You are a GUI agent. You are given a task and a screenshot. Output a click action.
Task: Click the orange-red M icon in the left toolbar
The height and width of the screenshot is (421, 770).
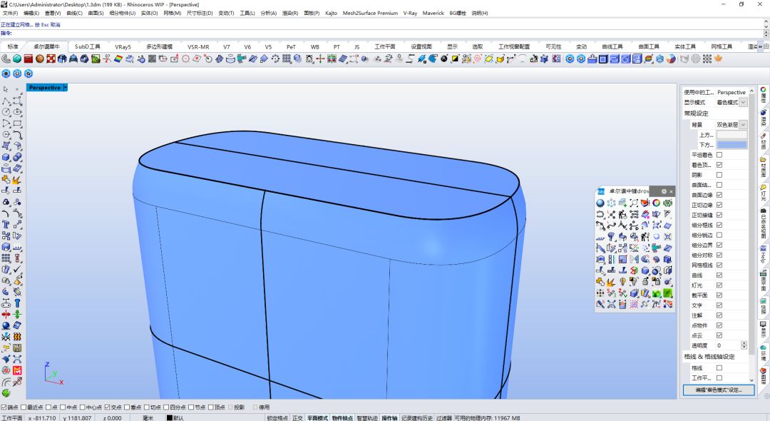pos(17,370)
